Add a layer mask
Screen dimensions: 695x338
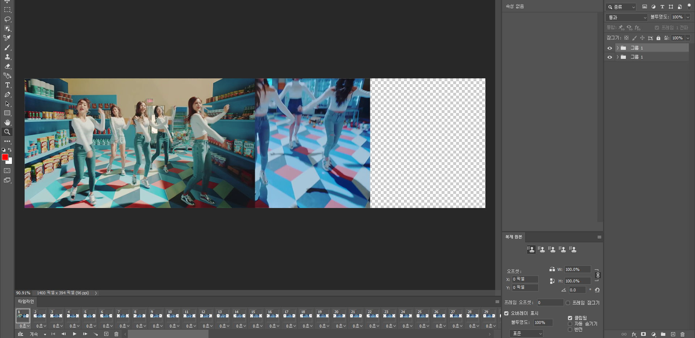pyautogui.click(x=643, y=334)
